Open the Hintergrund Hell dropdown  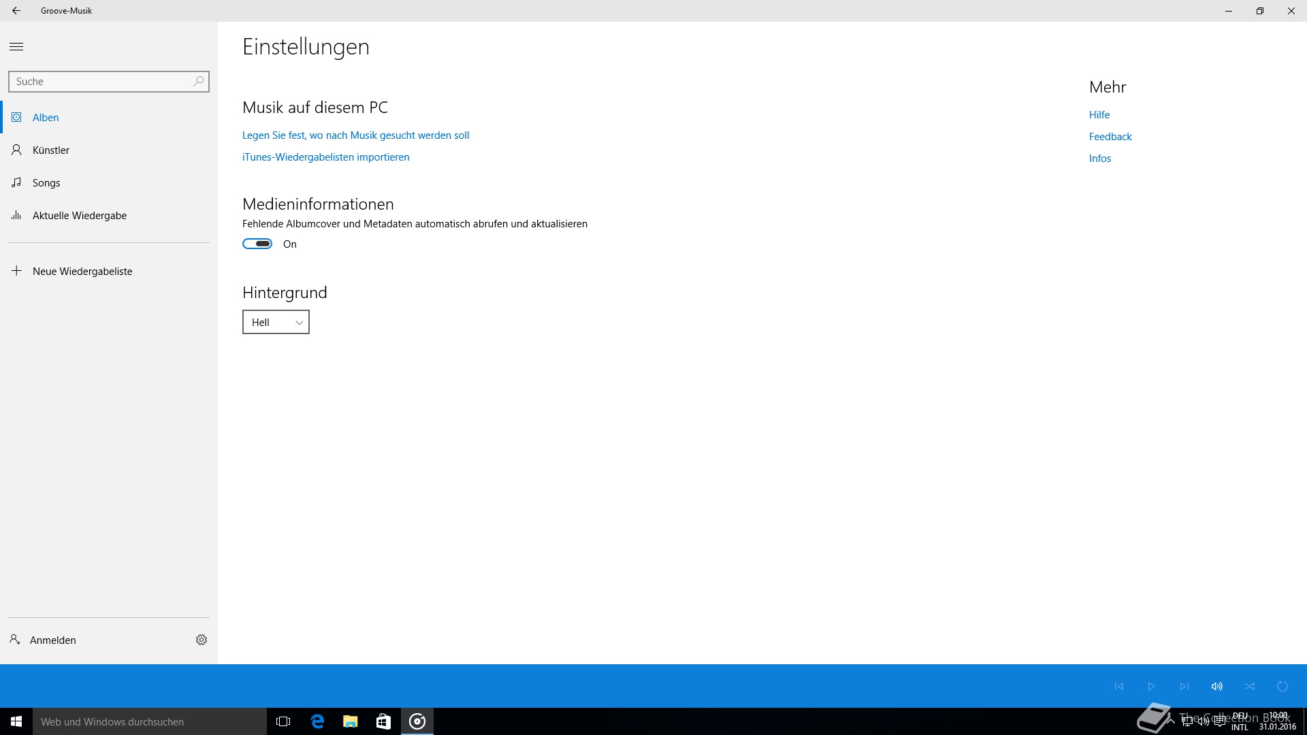276,322
